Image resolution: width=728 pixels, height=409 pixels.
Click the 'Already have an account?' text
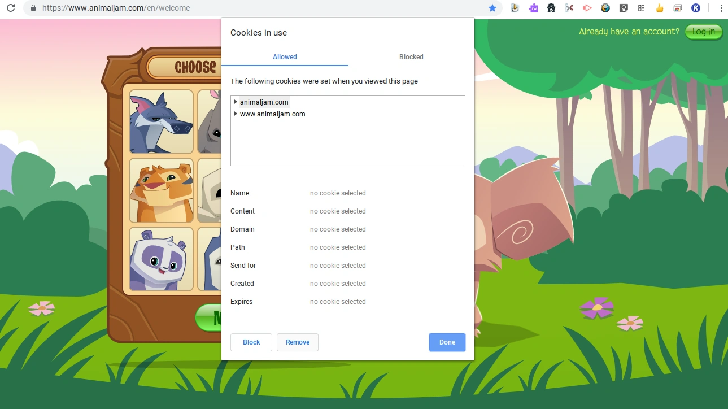629,32
